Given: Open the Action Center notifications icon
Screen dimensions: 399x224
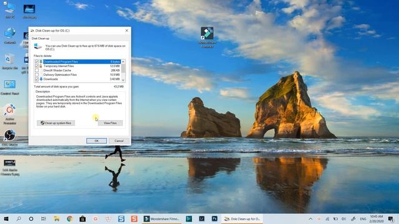Looking at the screenshot, I should point(391,218).
